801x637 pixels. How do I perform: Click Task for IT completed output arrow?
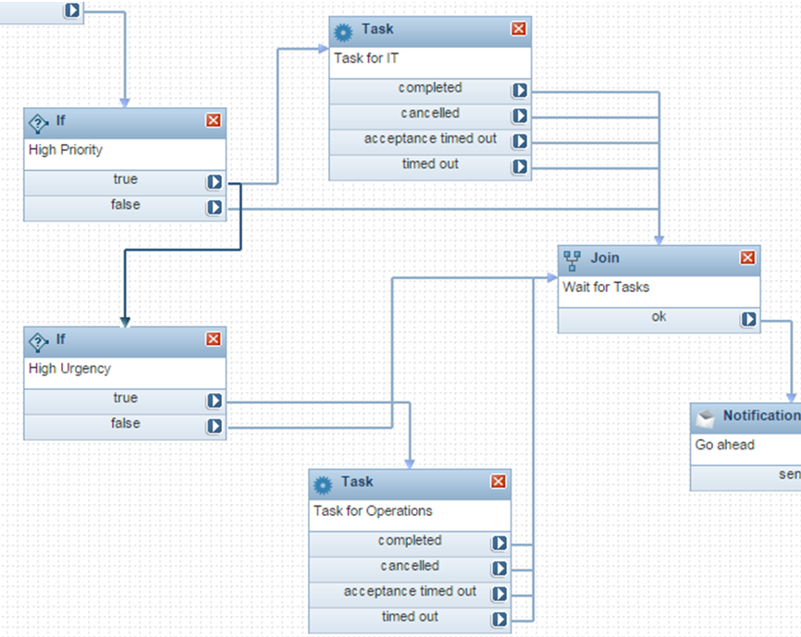520,91
